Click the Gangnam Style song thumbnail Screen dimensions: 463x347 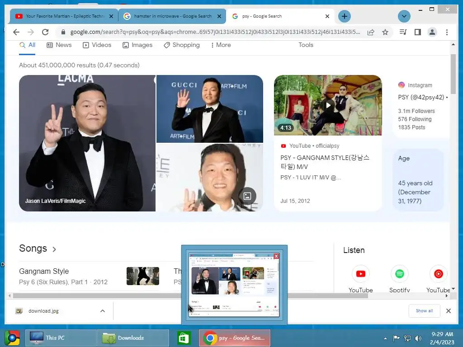[142, 276]
